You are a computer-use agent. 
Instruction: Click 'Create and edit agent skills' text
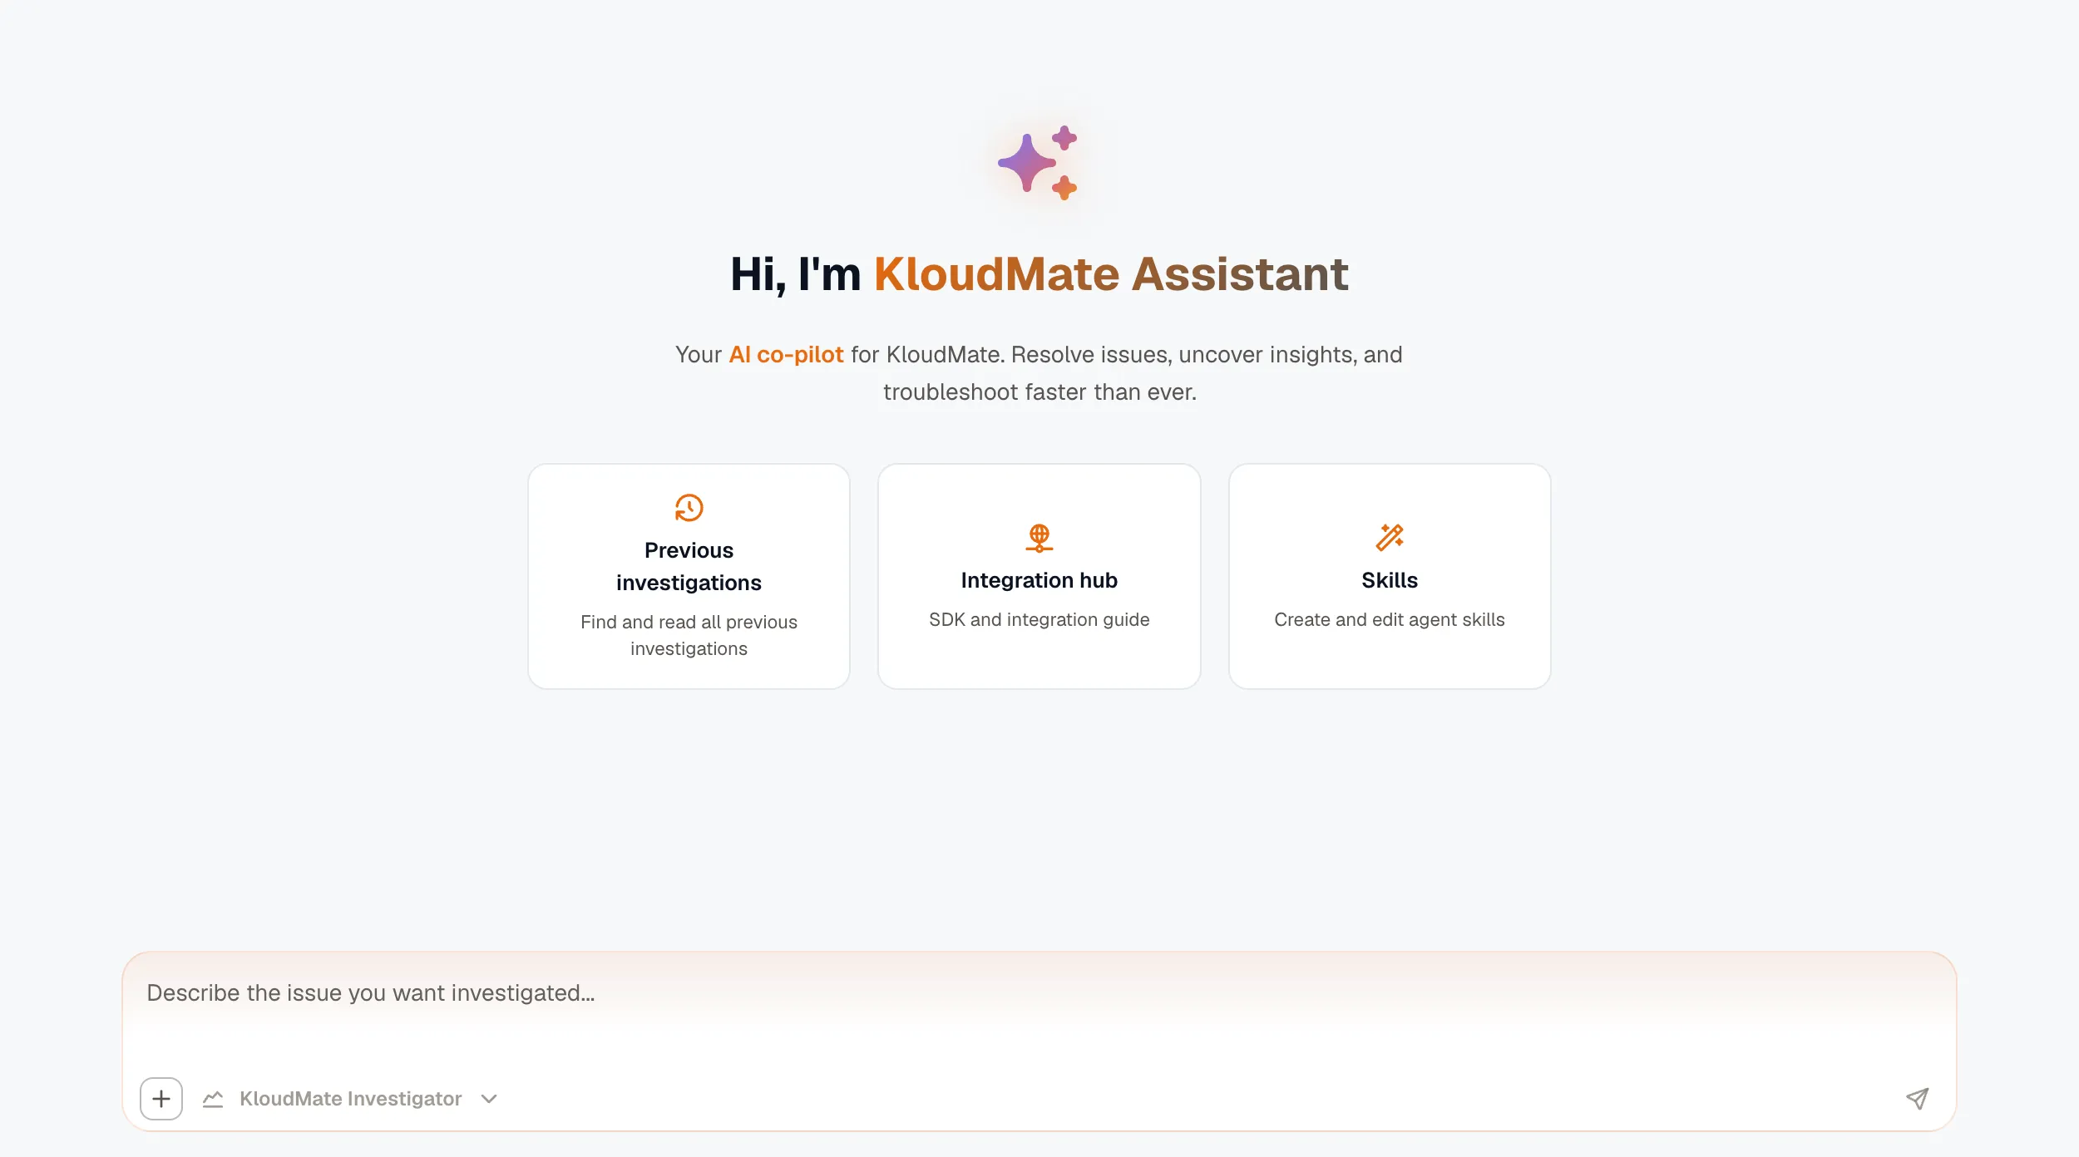tap(1390, 619)
